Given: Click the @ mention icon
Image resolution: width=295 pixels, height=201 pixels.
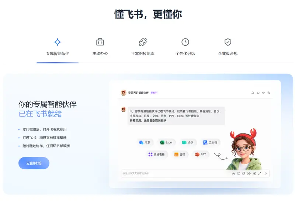Looking at the screenshot, I should tap(244, 173).
